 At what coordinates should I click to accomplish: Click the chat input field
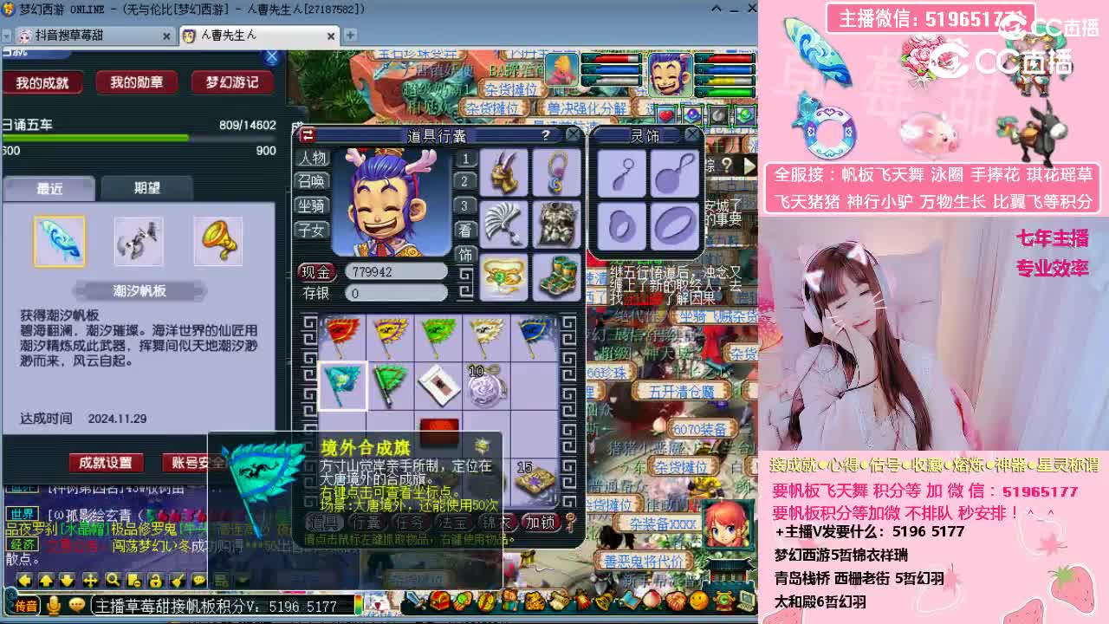(x=224, y=606)
